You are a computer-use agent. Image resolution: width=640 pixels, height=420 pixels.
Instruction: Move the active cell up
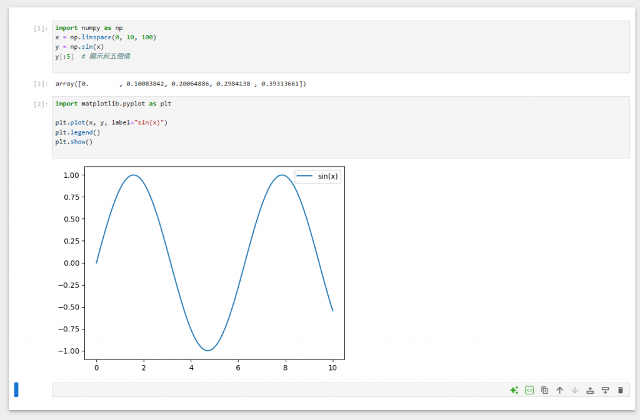[559, 390]
